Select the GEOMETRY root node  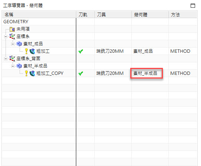click(x=16, y=22)
